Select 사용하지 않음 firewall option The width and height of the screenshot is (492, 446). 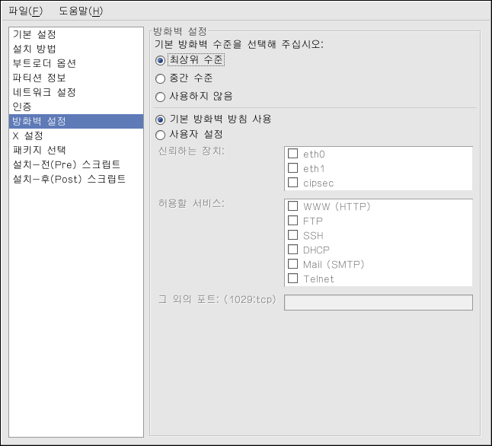pos(160,97)
